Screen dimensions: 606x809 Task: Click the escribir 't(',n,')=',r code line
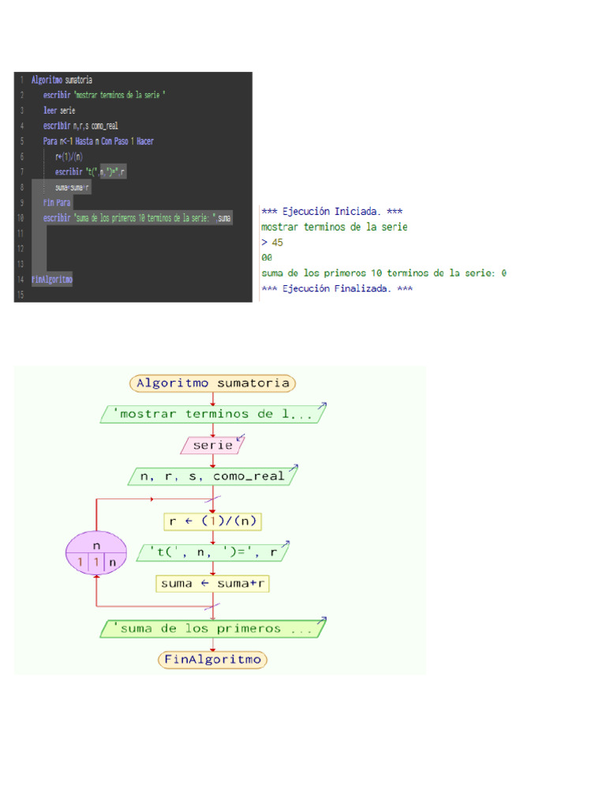[90, 171]
